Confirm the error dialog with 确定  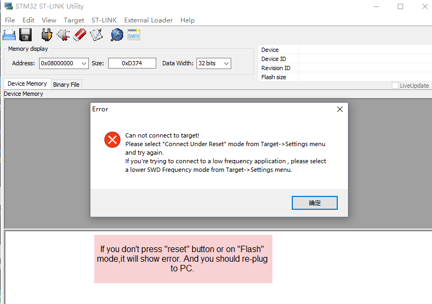(315, 203)
